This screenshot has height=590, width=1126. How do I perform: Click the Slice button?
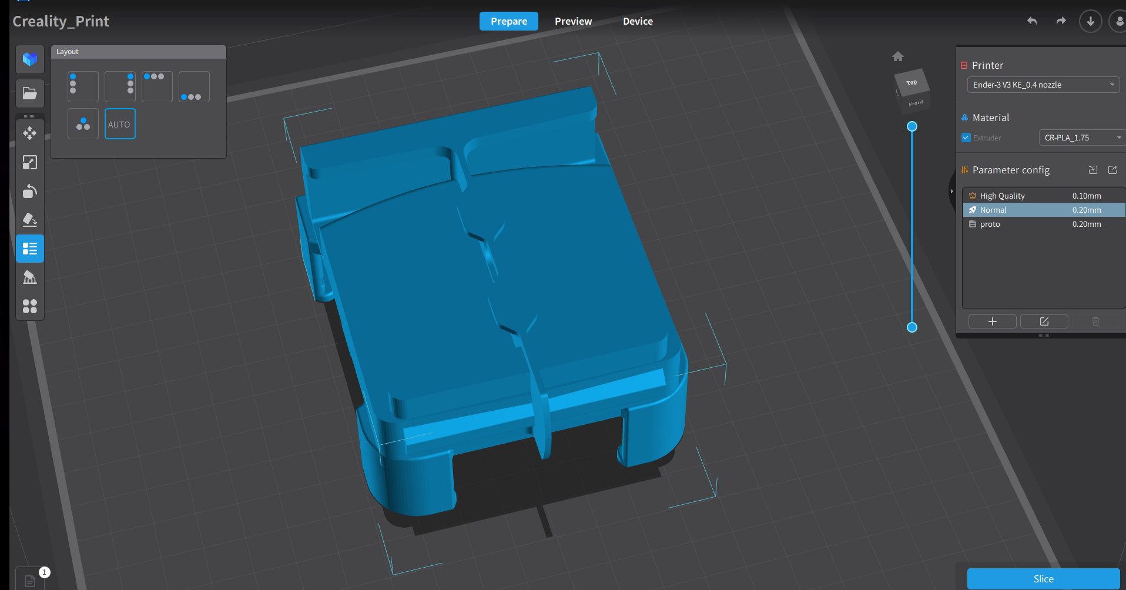pos(1043,579)
